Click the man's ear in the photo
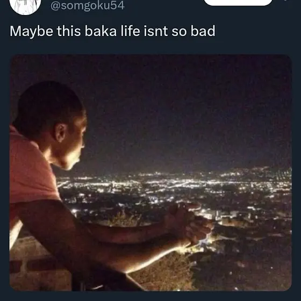Screen dimensions: 301x301 [61, 133]
